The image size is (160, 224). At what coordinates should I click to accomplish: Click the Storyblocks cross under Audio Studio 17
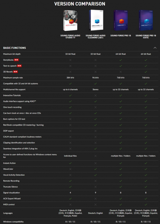(70, 60)
